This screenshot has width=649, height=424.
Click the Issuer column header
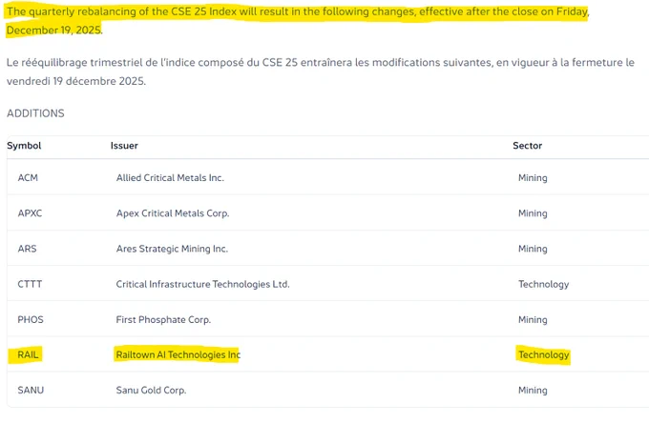pos(124,146)
